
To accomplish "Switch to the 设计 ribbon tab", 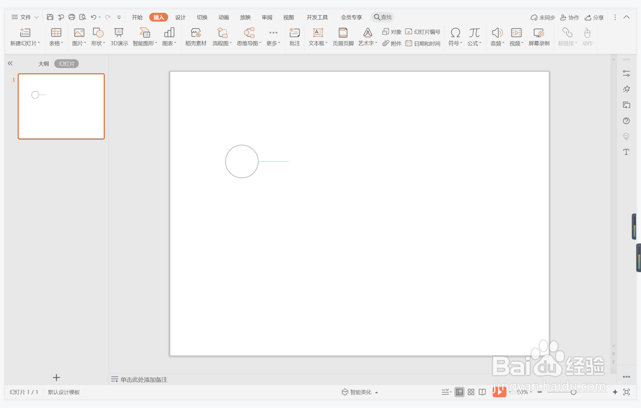I will (x=180, y=17).
